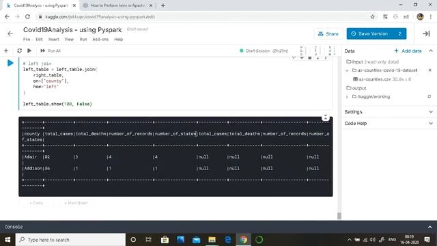Click Run All in the notebook toolbar
Screen dimensions: 437x246
pyautogui.click(x=51, y=51)
